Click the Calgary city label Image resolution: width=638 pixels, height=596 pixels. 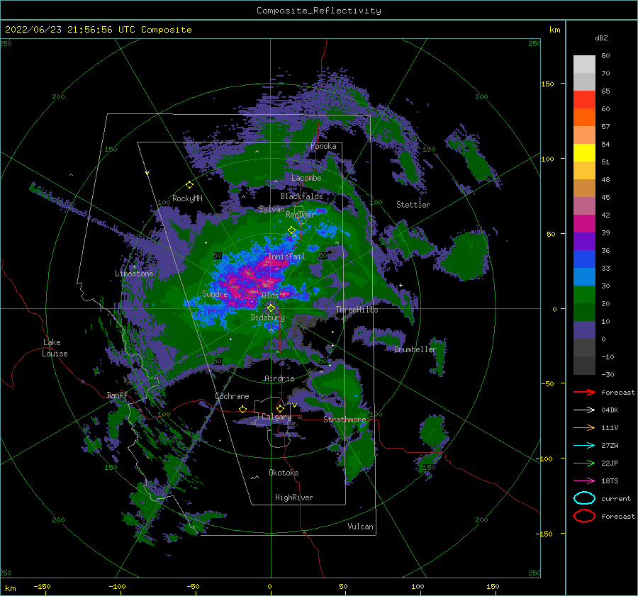[276, 417]
